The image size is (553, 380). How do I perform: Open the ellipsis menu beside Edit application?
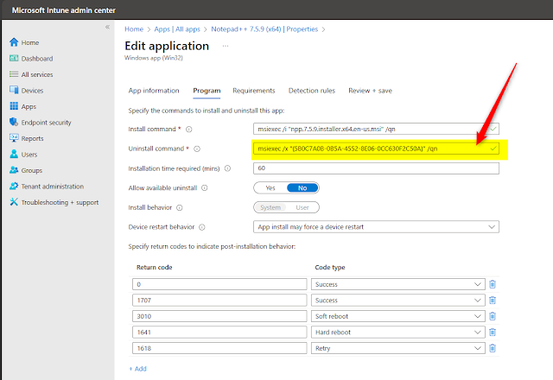point(226,46)
